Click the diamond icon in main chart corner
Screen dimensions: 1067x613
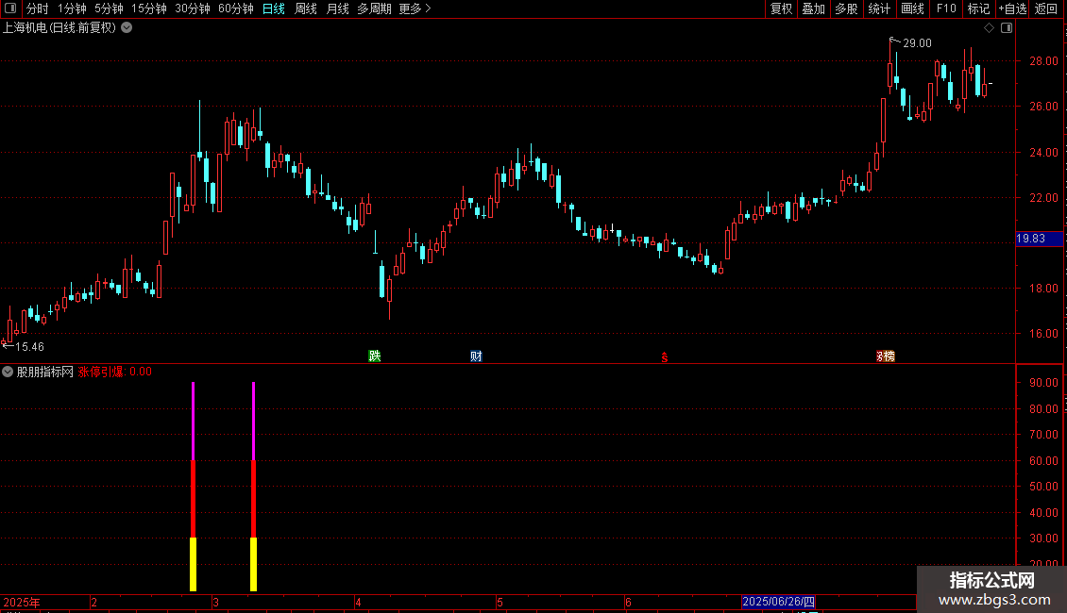[990, 28]
